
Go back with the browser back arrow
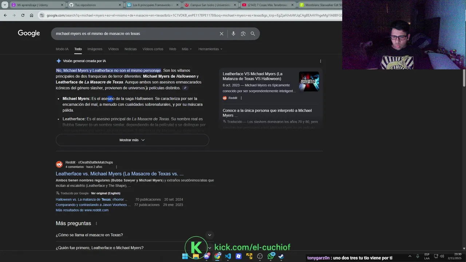pos(5,15)
